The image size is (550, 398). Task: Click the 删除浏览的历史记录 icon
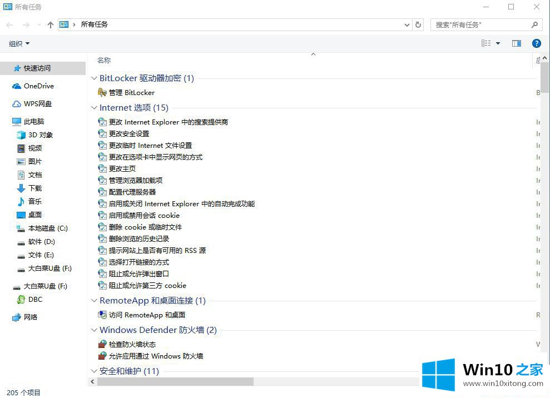[x=102, y=239]
